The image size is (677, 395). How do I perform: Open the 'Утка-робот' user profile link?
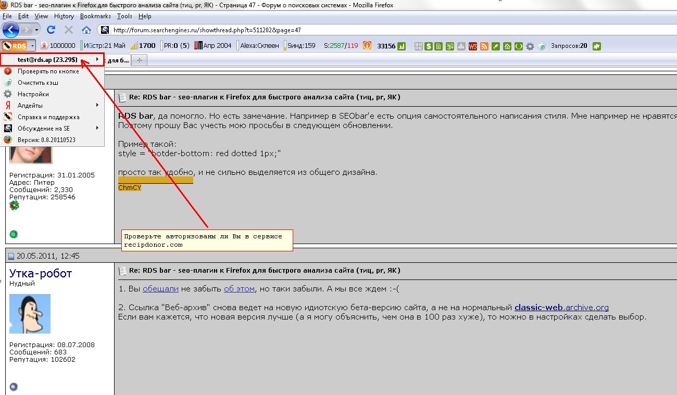coord(41,273)
